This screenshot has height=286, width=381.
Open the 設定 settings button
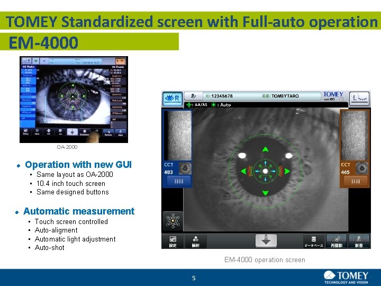173,242
